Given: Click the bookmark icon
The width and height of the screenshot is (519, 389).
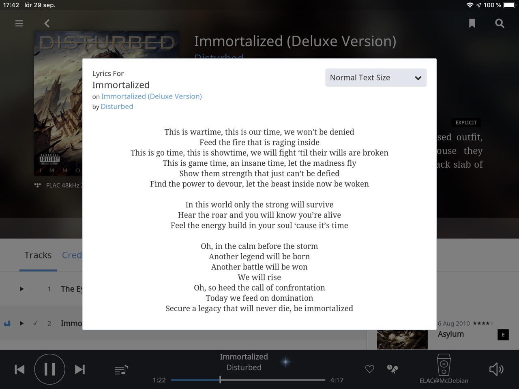Looking at the screenshot, I should (x=472, y=24).
